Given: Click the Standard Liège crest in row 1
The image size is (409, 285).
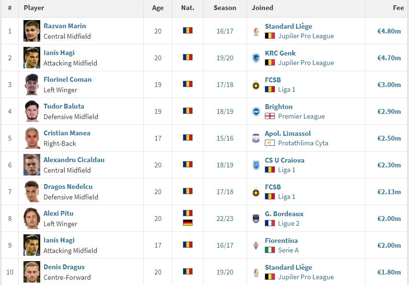Looking at the screenshot, I should pos(256,31).
